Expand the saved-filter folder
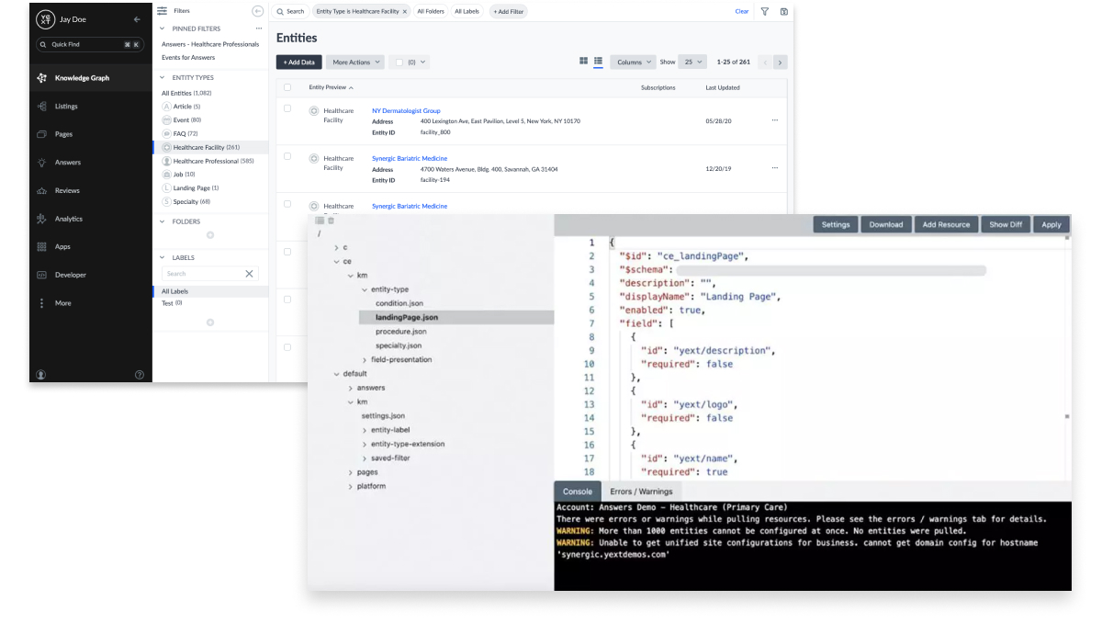Image resolution: width=1102 pixels, height=623 pixels. pyautogui.click(x=365, y=458)
